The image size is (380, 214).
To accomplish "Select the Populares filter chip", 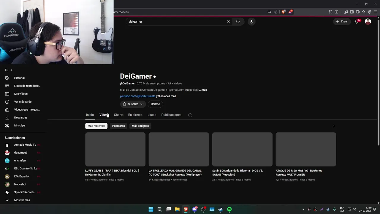I will (118, 126).
